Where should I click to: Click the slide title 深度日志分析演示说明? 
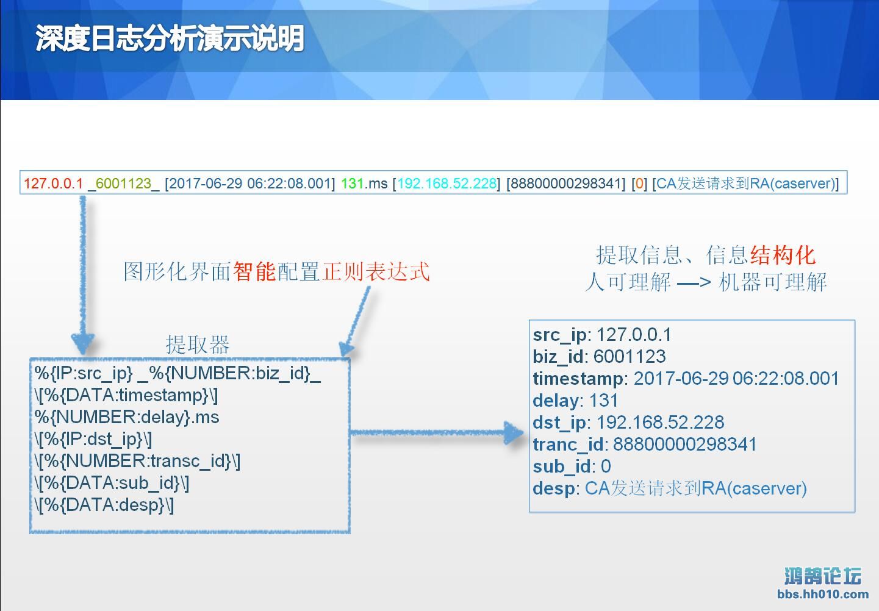tap(170, 39)
